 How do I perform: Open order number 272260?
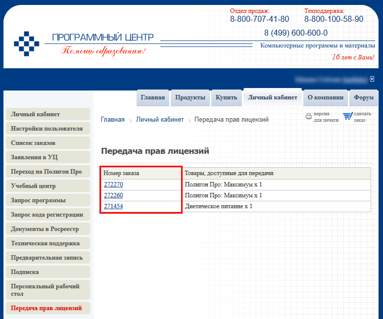click(x=113, y=195)
